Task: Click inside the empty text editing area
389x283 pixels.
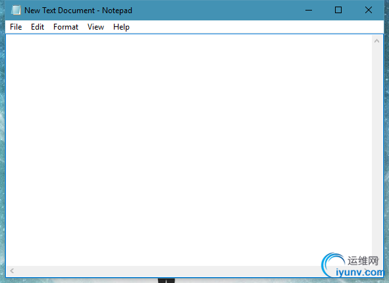Action: point(188,150)
